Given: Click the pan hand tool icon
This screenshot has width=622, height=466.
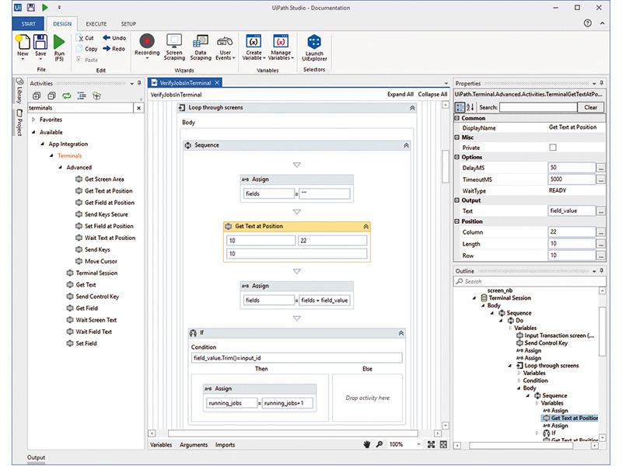Looking at the screenshot, I should tap(367, 444).
